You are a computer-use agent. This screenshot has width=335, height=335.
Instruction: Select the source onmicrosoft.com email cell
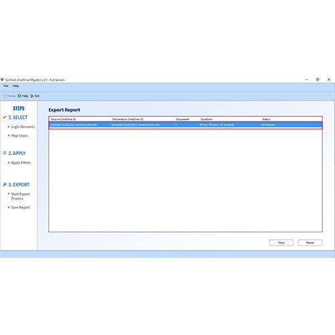[73, 125]
